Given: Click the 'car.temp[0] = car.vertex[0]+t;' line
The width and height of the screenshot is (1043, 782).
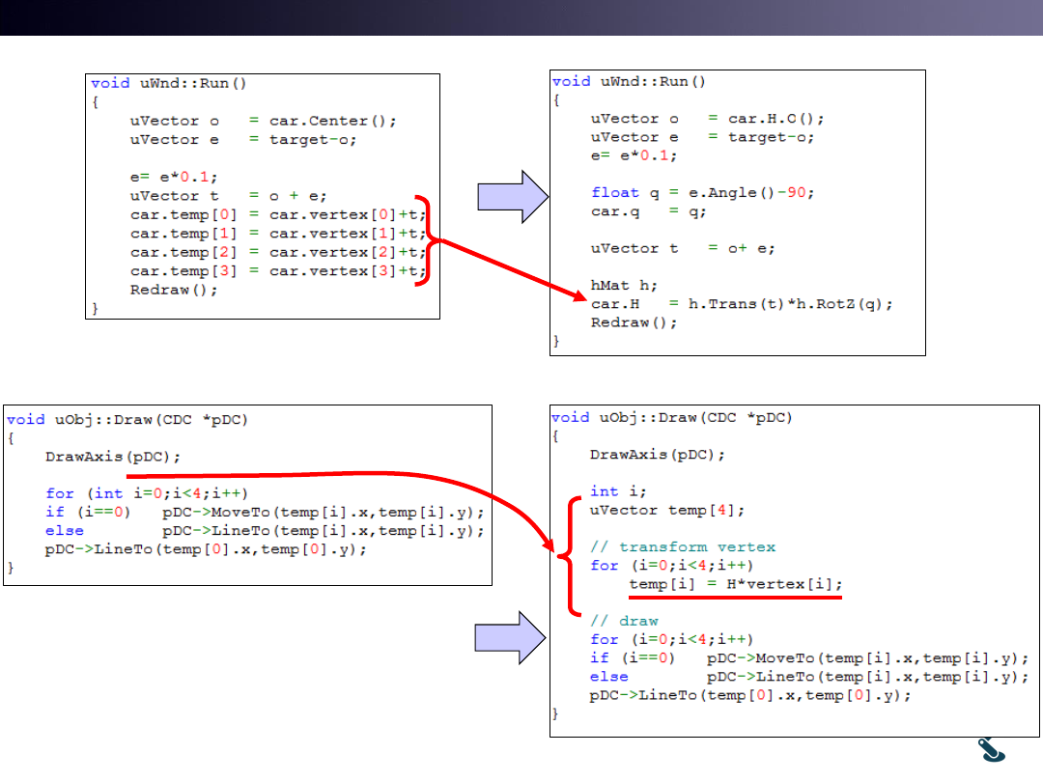Looking at the screenshot, I should [x=277, y=214].
